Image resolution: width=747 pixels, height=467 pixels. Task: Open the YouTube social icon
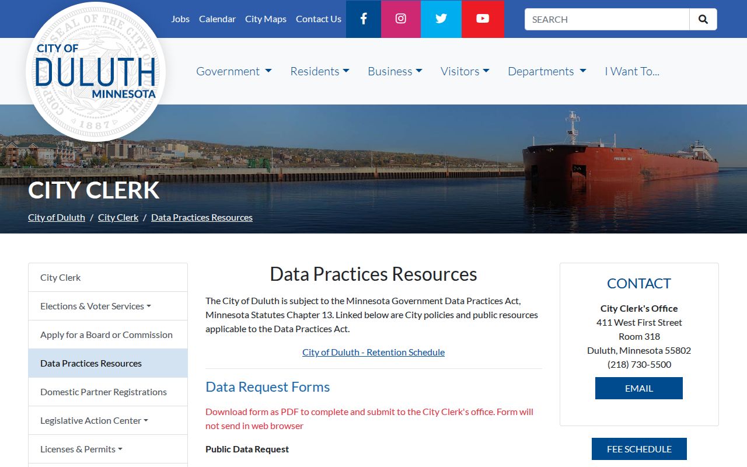pos(483,19)
